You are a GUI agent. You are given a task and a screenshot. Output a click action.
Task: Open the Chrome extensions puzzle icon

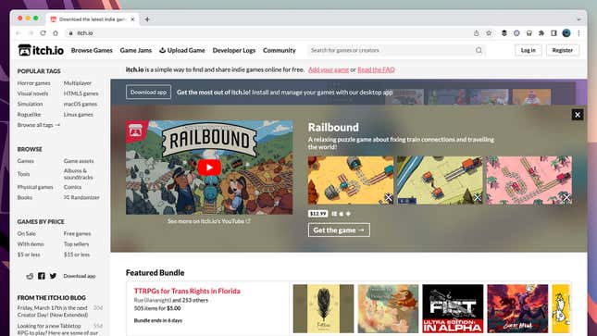(541, 33)
